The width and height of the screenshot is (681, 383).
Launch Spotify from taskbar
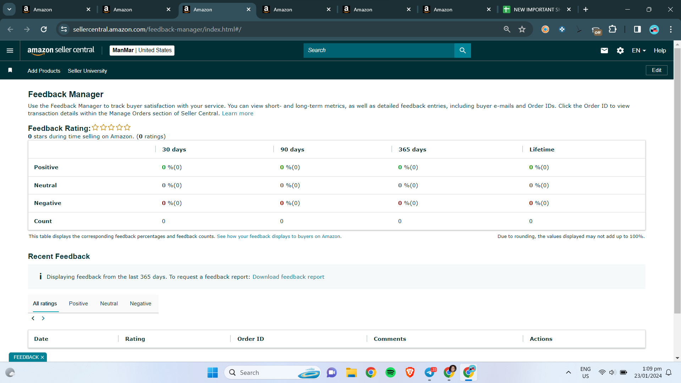point(391,372)
